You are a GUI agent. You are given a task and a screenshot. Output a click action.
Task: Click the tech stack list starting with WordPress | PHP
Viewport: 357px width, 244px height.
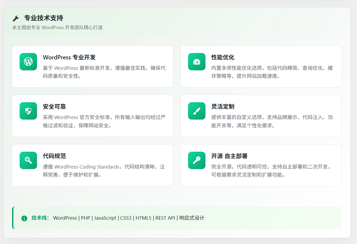click(129, 218)
